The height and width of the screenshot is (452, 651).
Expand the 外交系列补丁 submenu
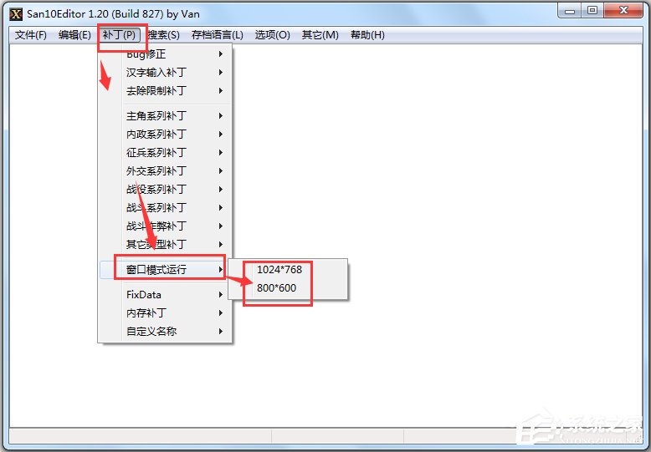pos(165,170)
